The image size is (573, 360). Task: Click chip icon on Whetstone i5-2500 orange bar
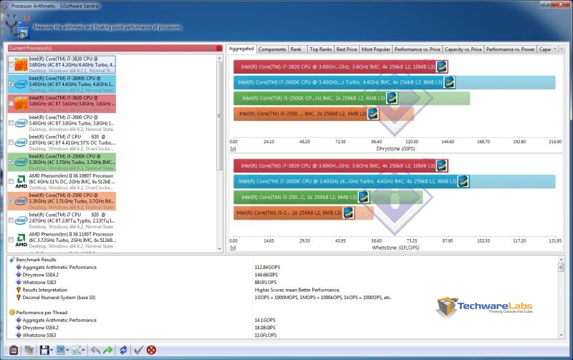coord(348,213)
